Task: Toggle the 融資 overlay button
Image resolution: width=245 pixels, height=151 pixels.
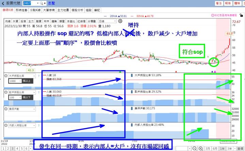Action: 38,21
